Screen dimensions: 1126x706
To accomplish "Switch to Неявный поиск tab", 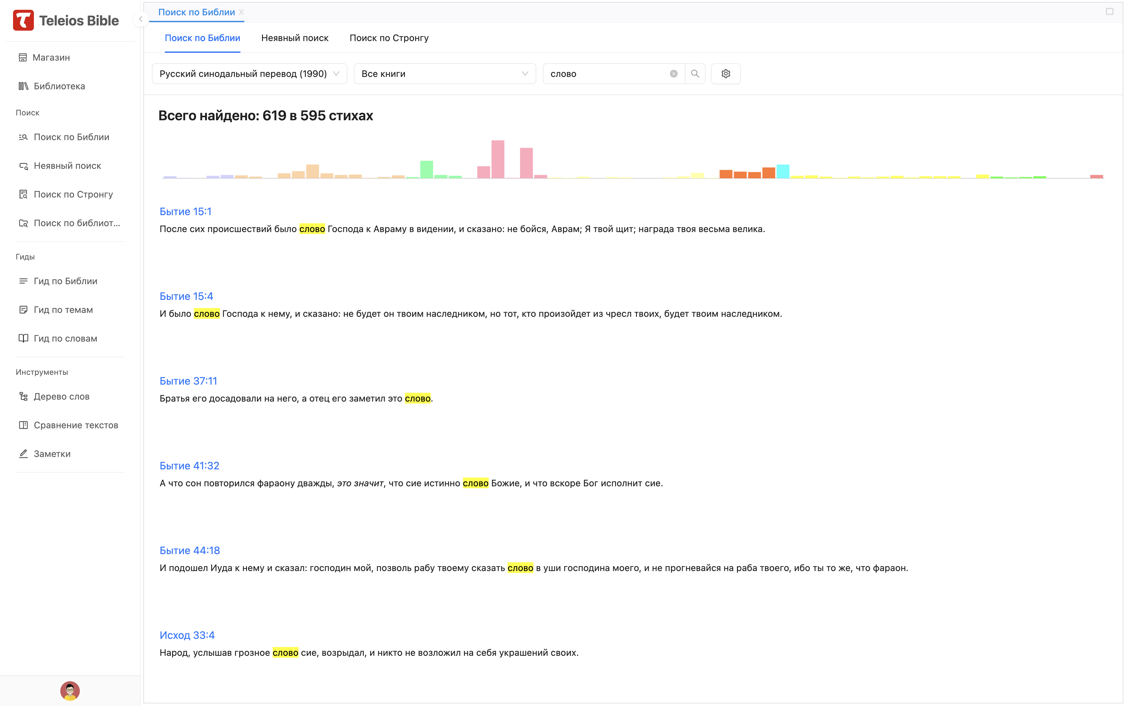I will (x=295, y=38).
